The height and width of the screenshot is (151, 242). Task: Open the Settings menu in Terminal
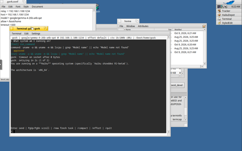click(36, 33)
